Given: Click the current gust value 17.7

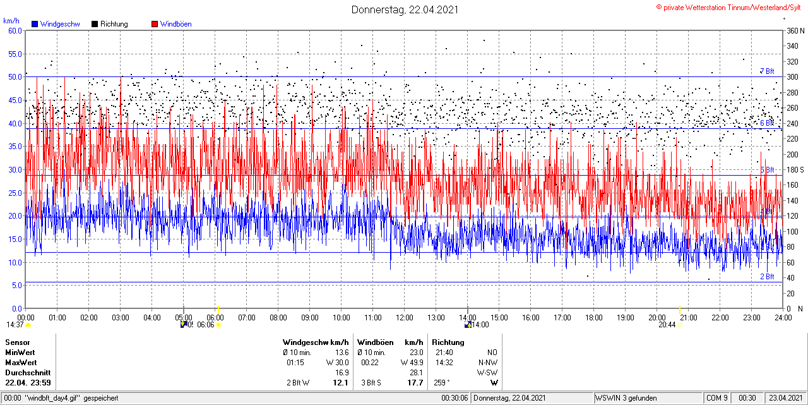Looking at the screenshot, I should point(415,383).
